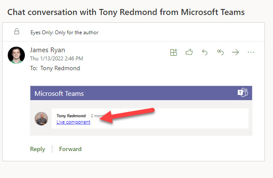Viewport: 273px width, 178px height.
Task: Click Tony Redmond's name in Teams message
Action: click(71, 116)
